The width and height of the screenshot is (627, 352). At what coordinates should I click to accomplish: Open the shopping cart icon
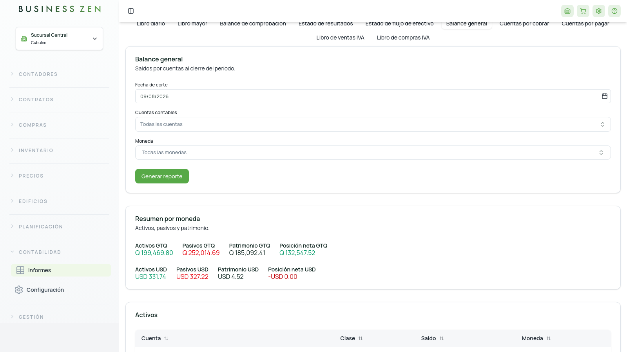(583, 11)
